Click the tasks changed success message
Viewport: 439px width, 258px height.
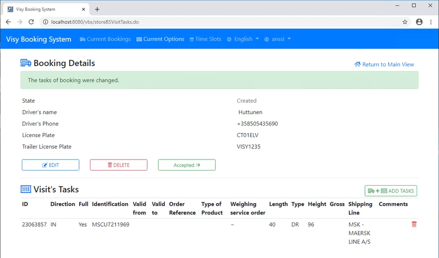219,80
